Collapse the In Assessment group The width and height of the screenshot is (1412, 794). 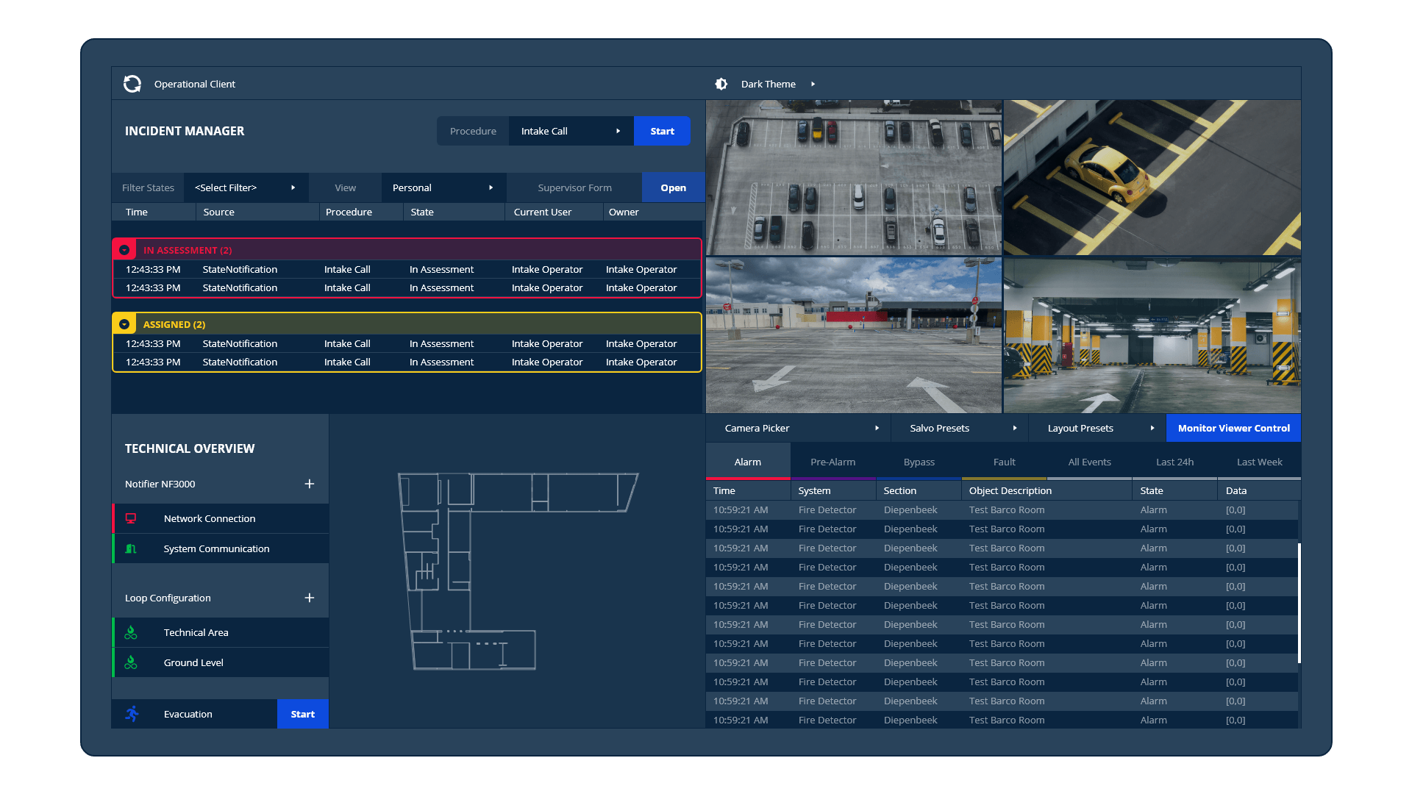coord(124,250)
